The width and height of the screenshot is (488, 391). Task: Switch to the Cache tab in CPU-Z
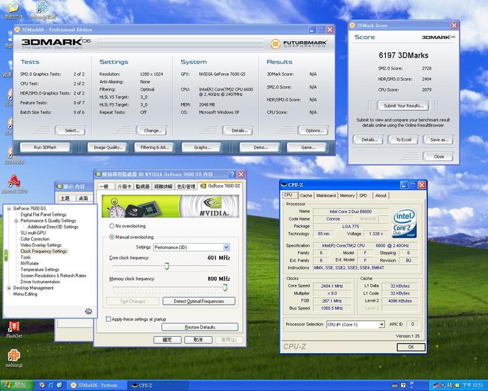tap(306, 195)
